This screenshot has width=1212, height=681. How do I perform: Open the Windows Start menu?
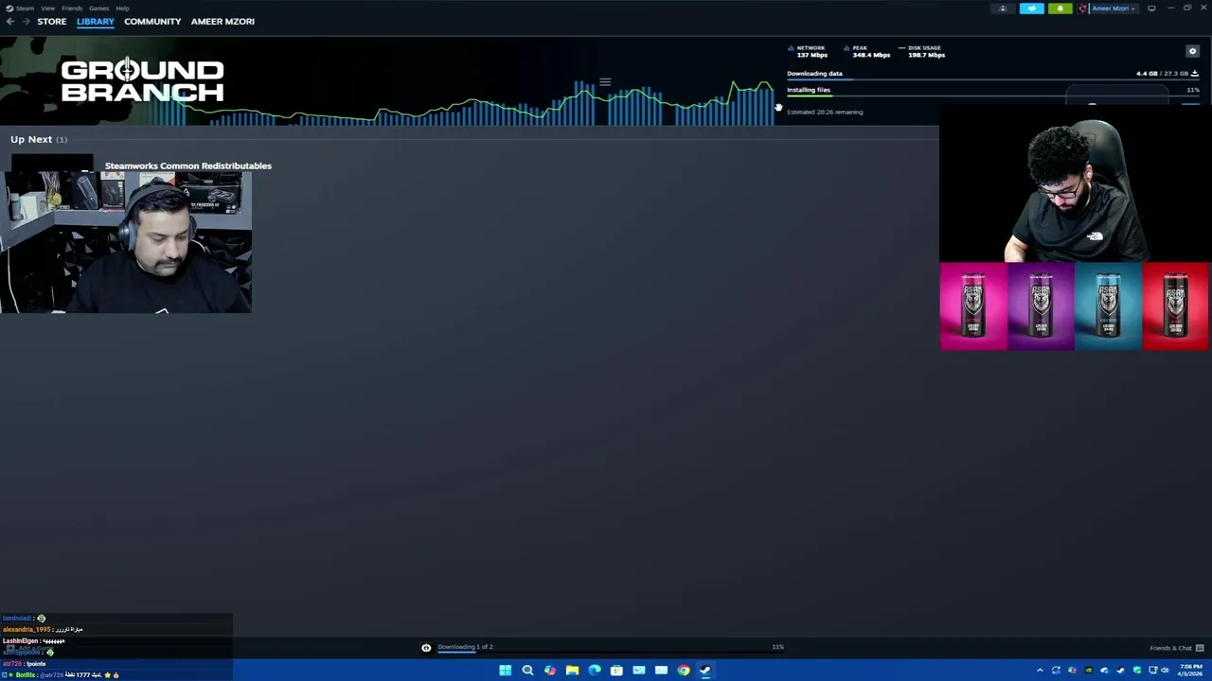506,671
